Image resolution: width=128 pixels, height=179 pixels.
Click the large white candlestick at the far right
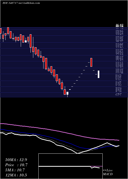[99, 74]
